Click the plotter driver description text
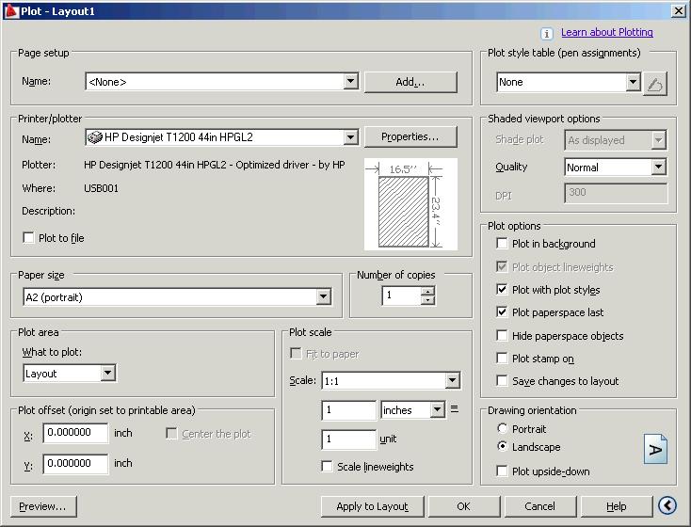The image size is (691, 527). pos(215,165)
